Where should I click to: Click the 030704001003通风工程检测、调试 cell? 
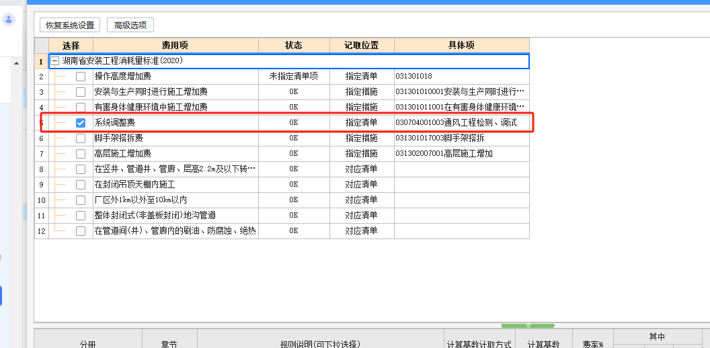[462, 123]
